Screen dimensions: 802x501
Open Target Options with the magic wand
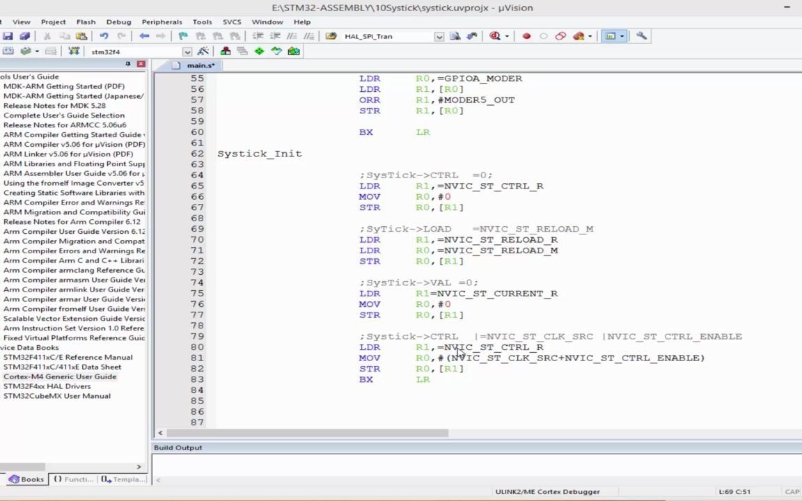pos(203,51)
